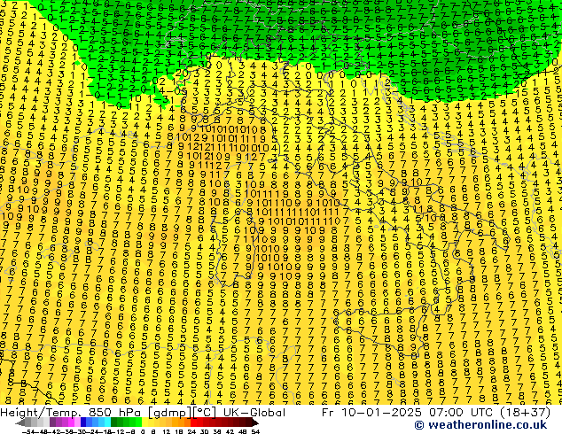This screenshot has height=434, width=562.
Task: Select the '[°C]' unit label
Action: [205, 413]
